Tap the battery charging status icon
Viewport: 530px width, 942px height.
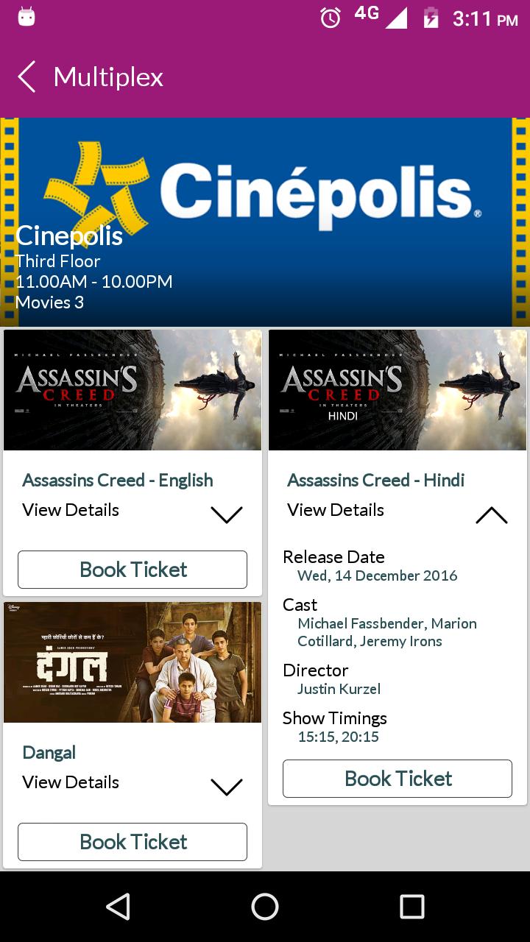pos(431,18)
